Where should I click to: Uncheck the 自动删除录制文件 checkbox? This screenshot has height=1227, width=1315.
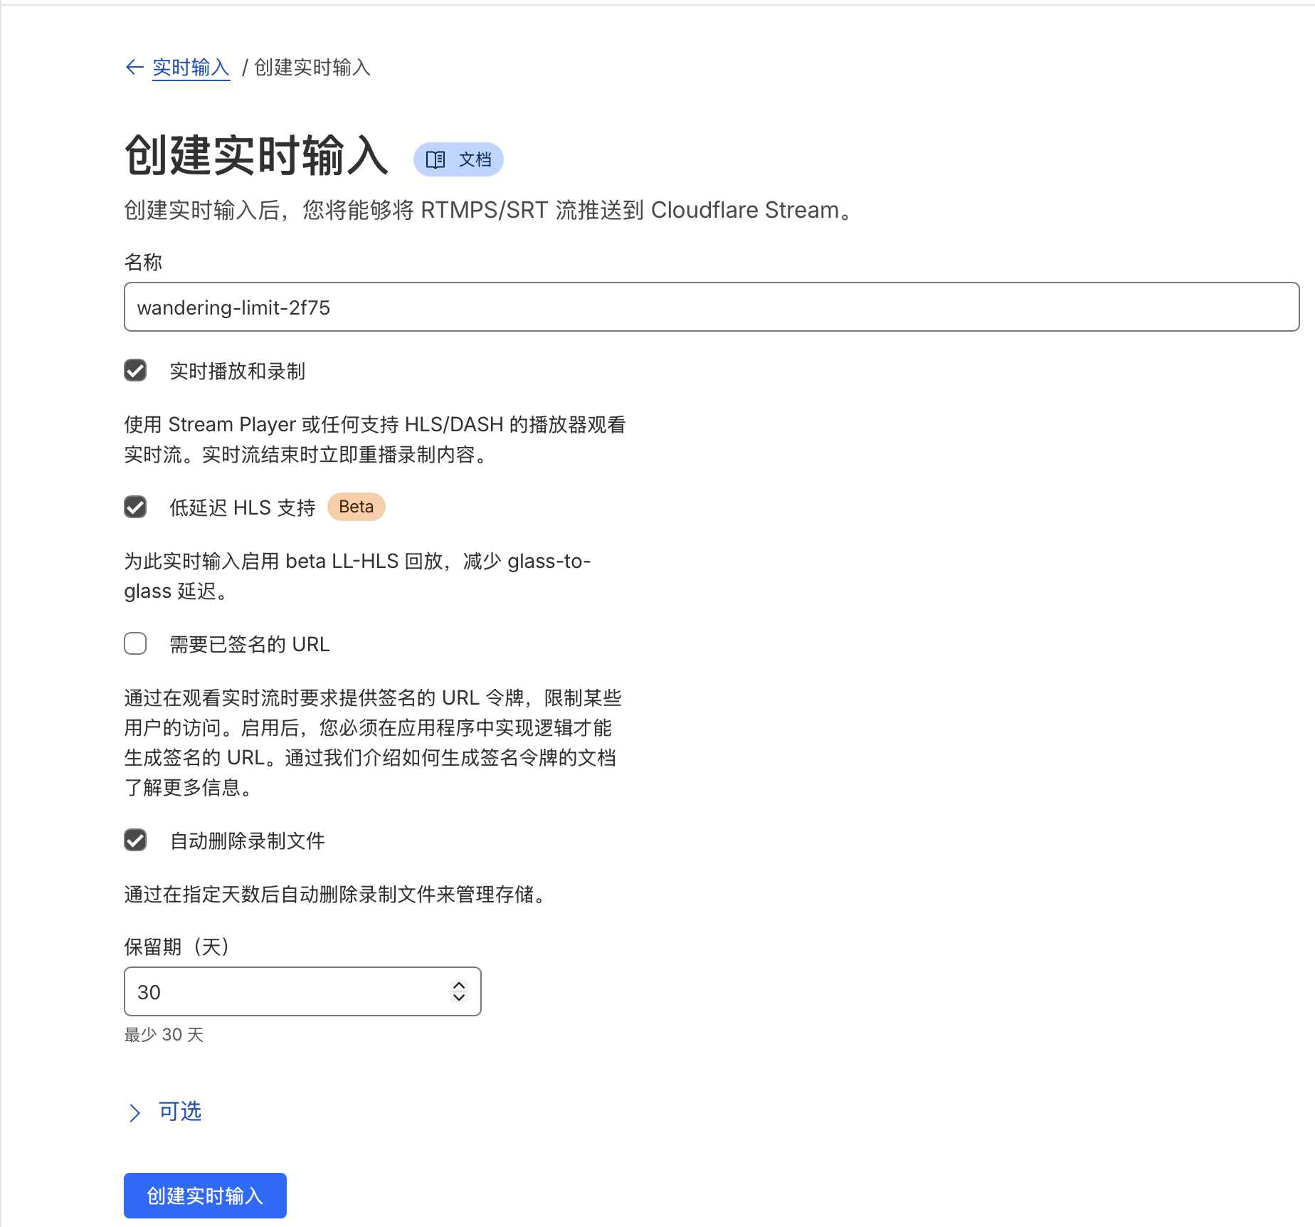(135, 840)
